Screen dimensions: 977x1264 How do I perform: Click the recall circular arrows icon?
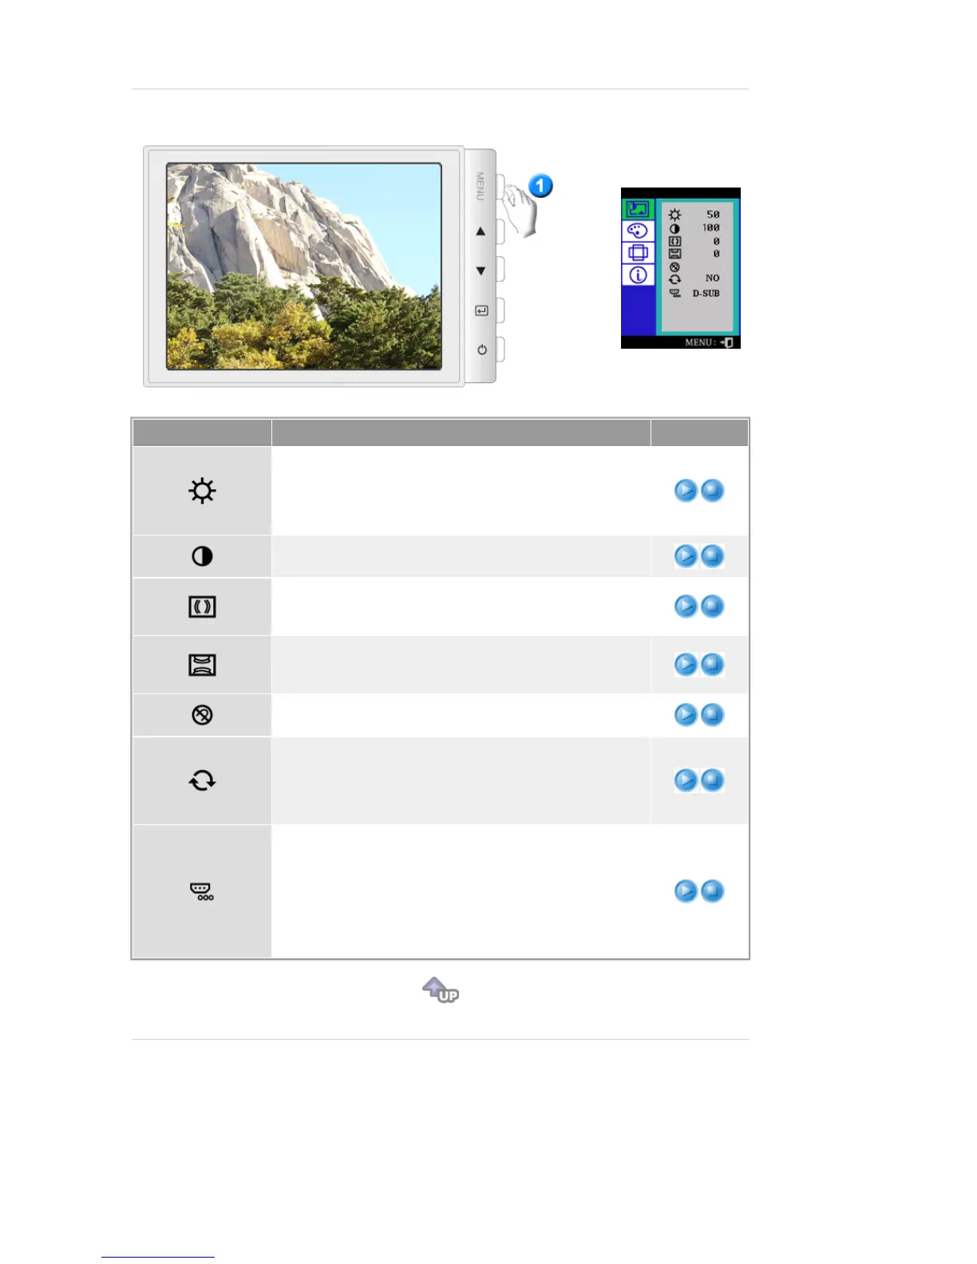tap(202, 780)
